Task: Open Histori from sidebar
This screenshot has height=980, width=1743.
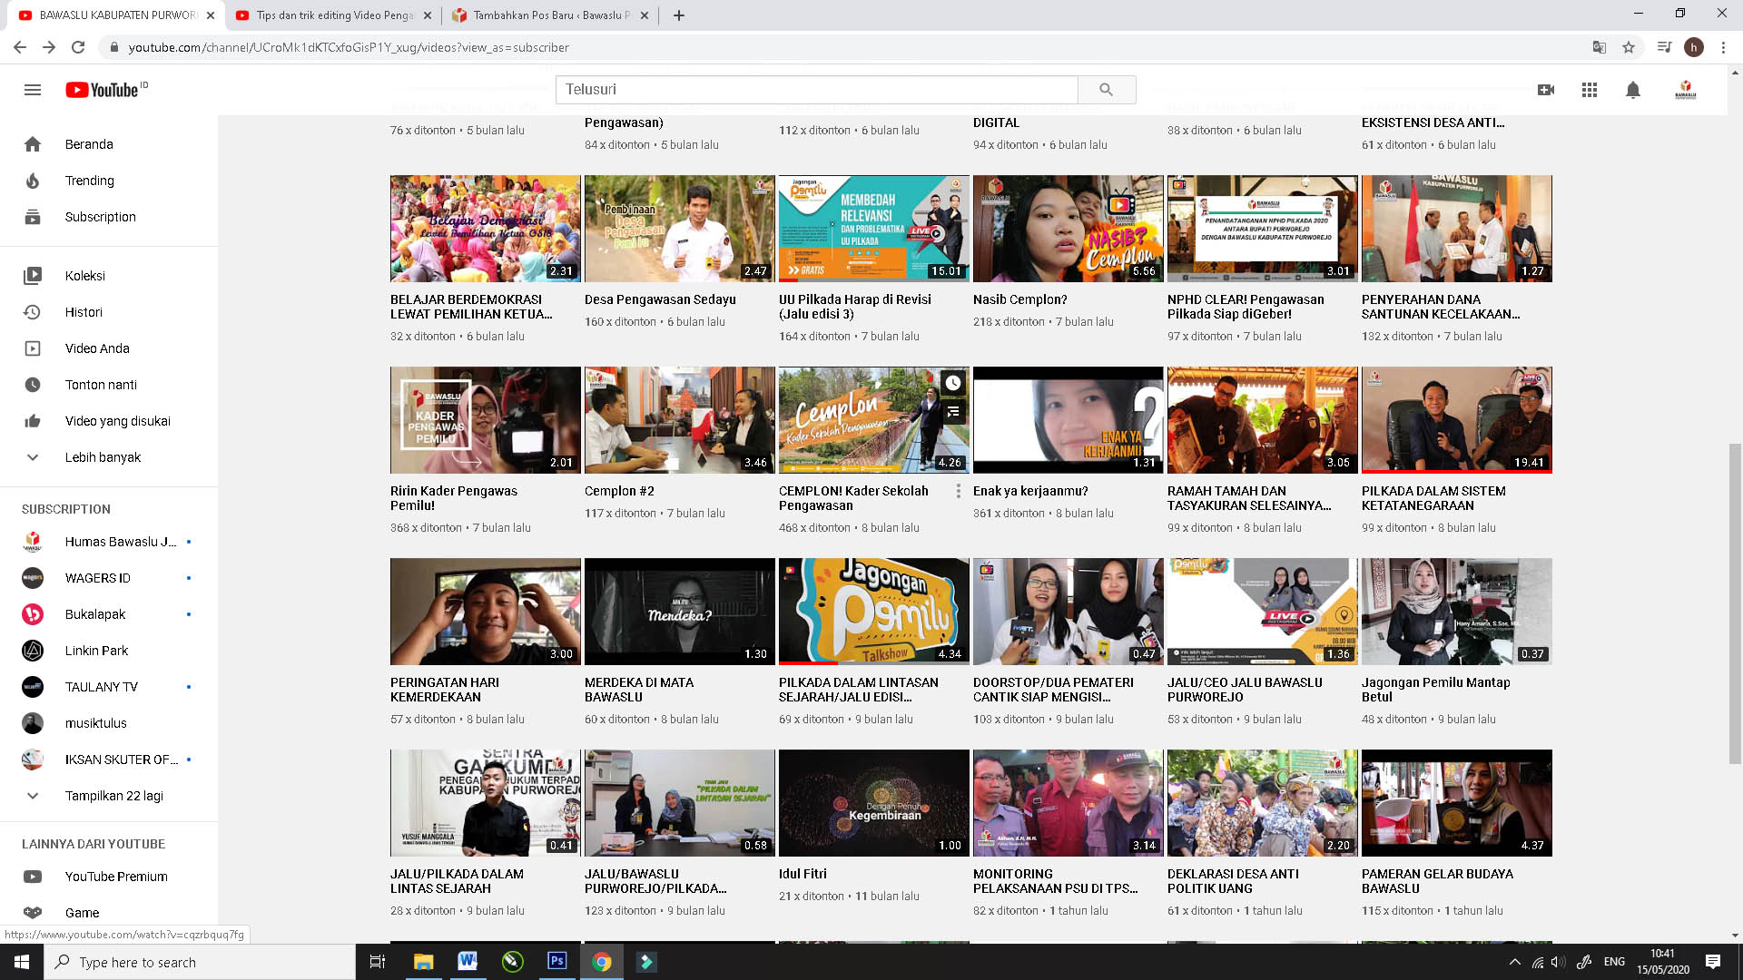Action: click(x=84, y=312)
